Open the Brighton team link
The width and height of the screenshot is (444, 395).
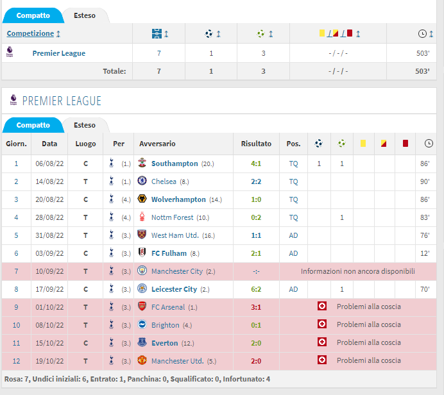(x=166, y=325)
